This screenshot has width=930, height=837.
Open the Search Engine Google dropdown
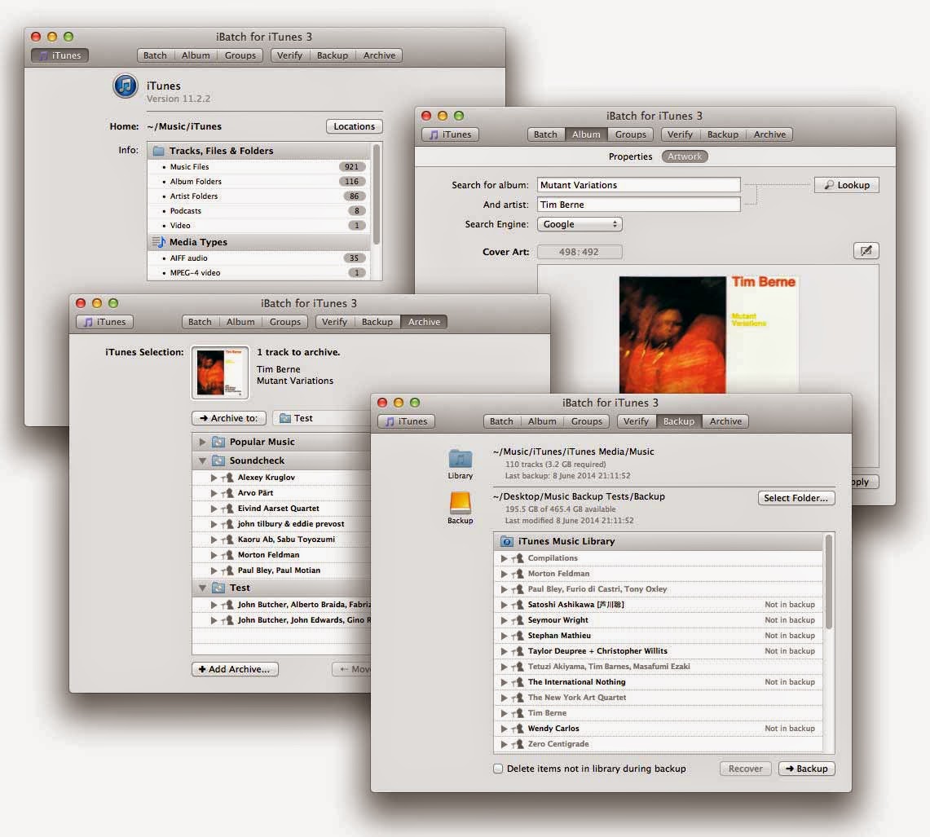point(580,224)
